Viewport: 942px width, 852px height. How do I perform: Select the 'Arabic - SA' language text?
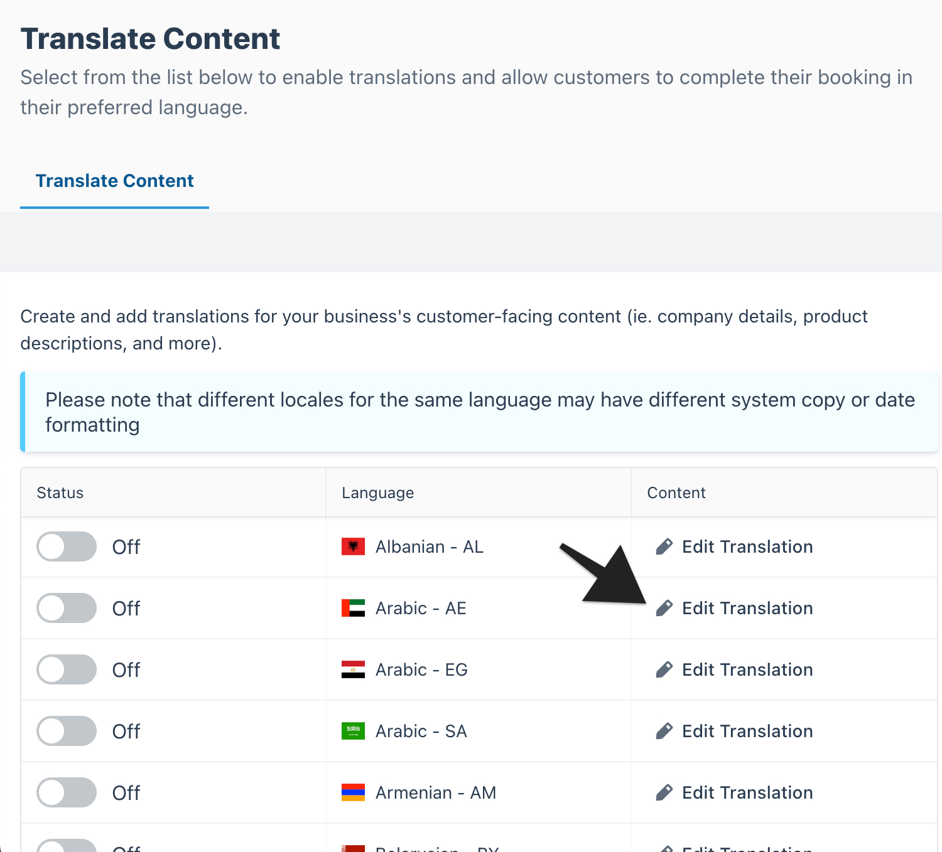pos(421,731)
